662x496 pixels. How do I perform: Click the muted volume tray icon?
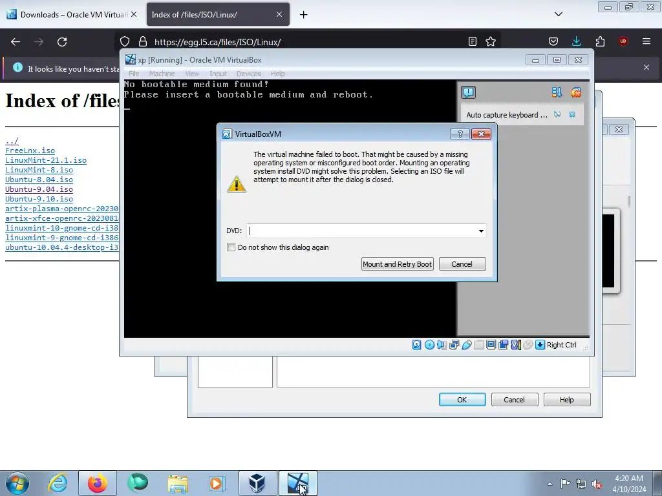coord(597,484)
